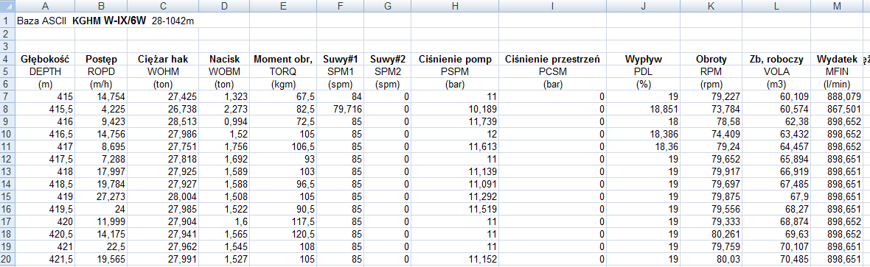Select column E header
The image size is (870, 267).
tap(283, 6)
